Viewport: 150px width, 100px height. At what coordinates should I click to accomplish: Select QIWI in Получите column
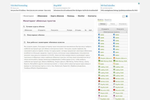click(x=117, y=64)
